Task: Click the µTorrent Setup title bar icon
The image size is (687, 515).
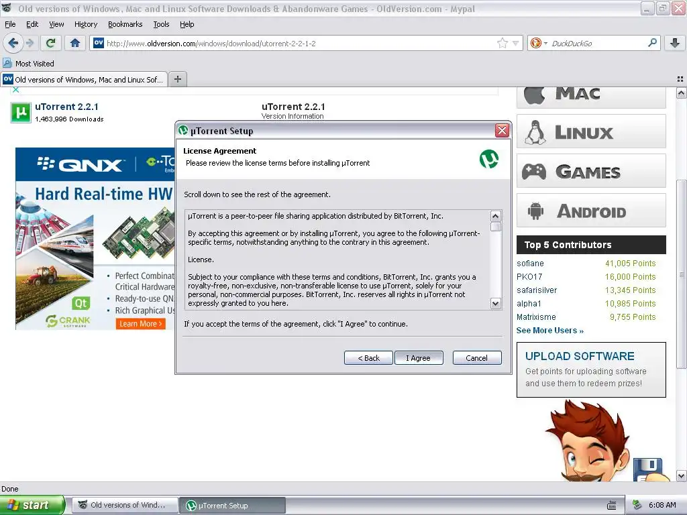Action: point(183,130)
